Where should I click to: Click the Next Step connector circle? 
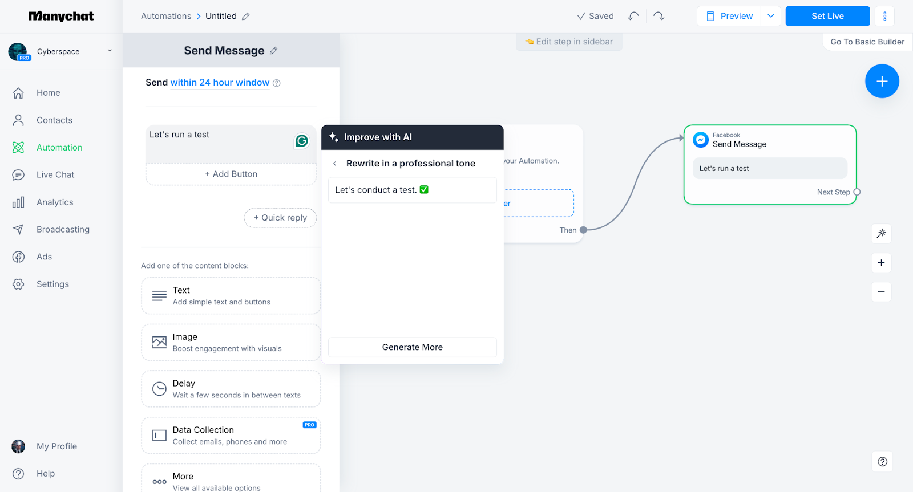pyautogui.click(x=857, y=192)
